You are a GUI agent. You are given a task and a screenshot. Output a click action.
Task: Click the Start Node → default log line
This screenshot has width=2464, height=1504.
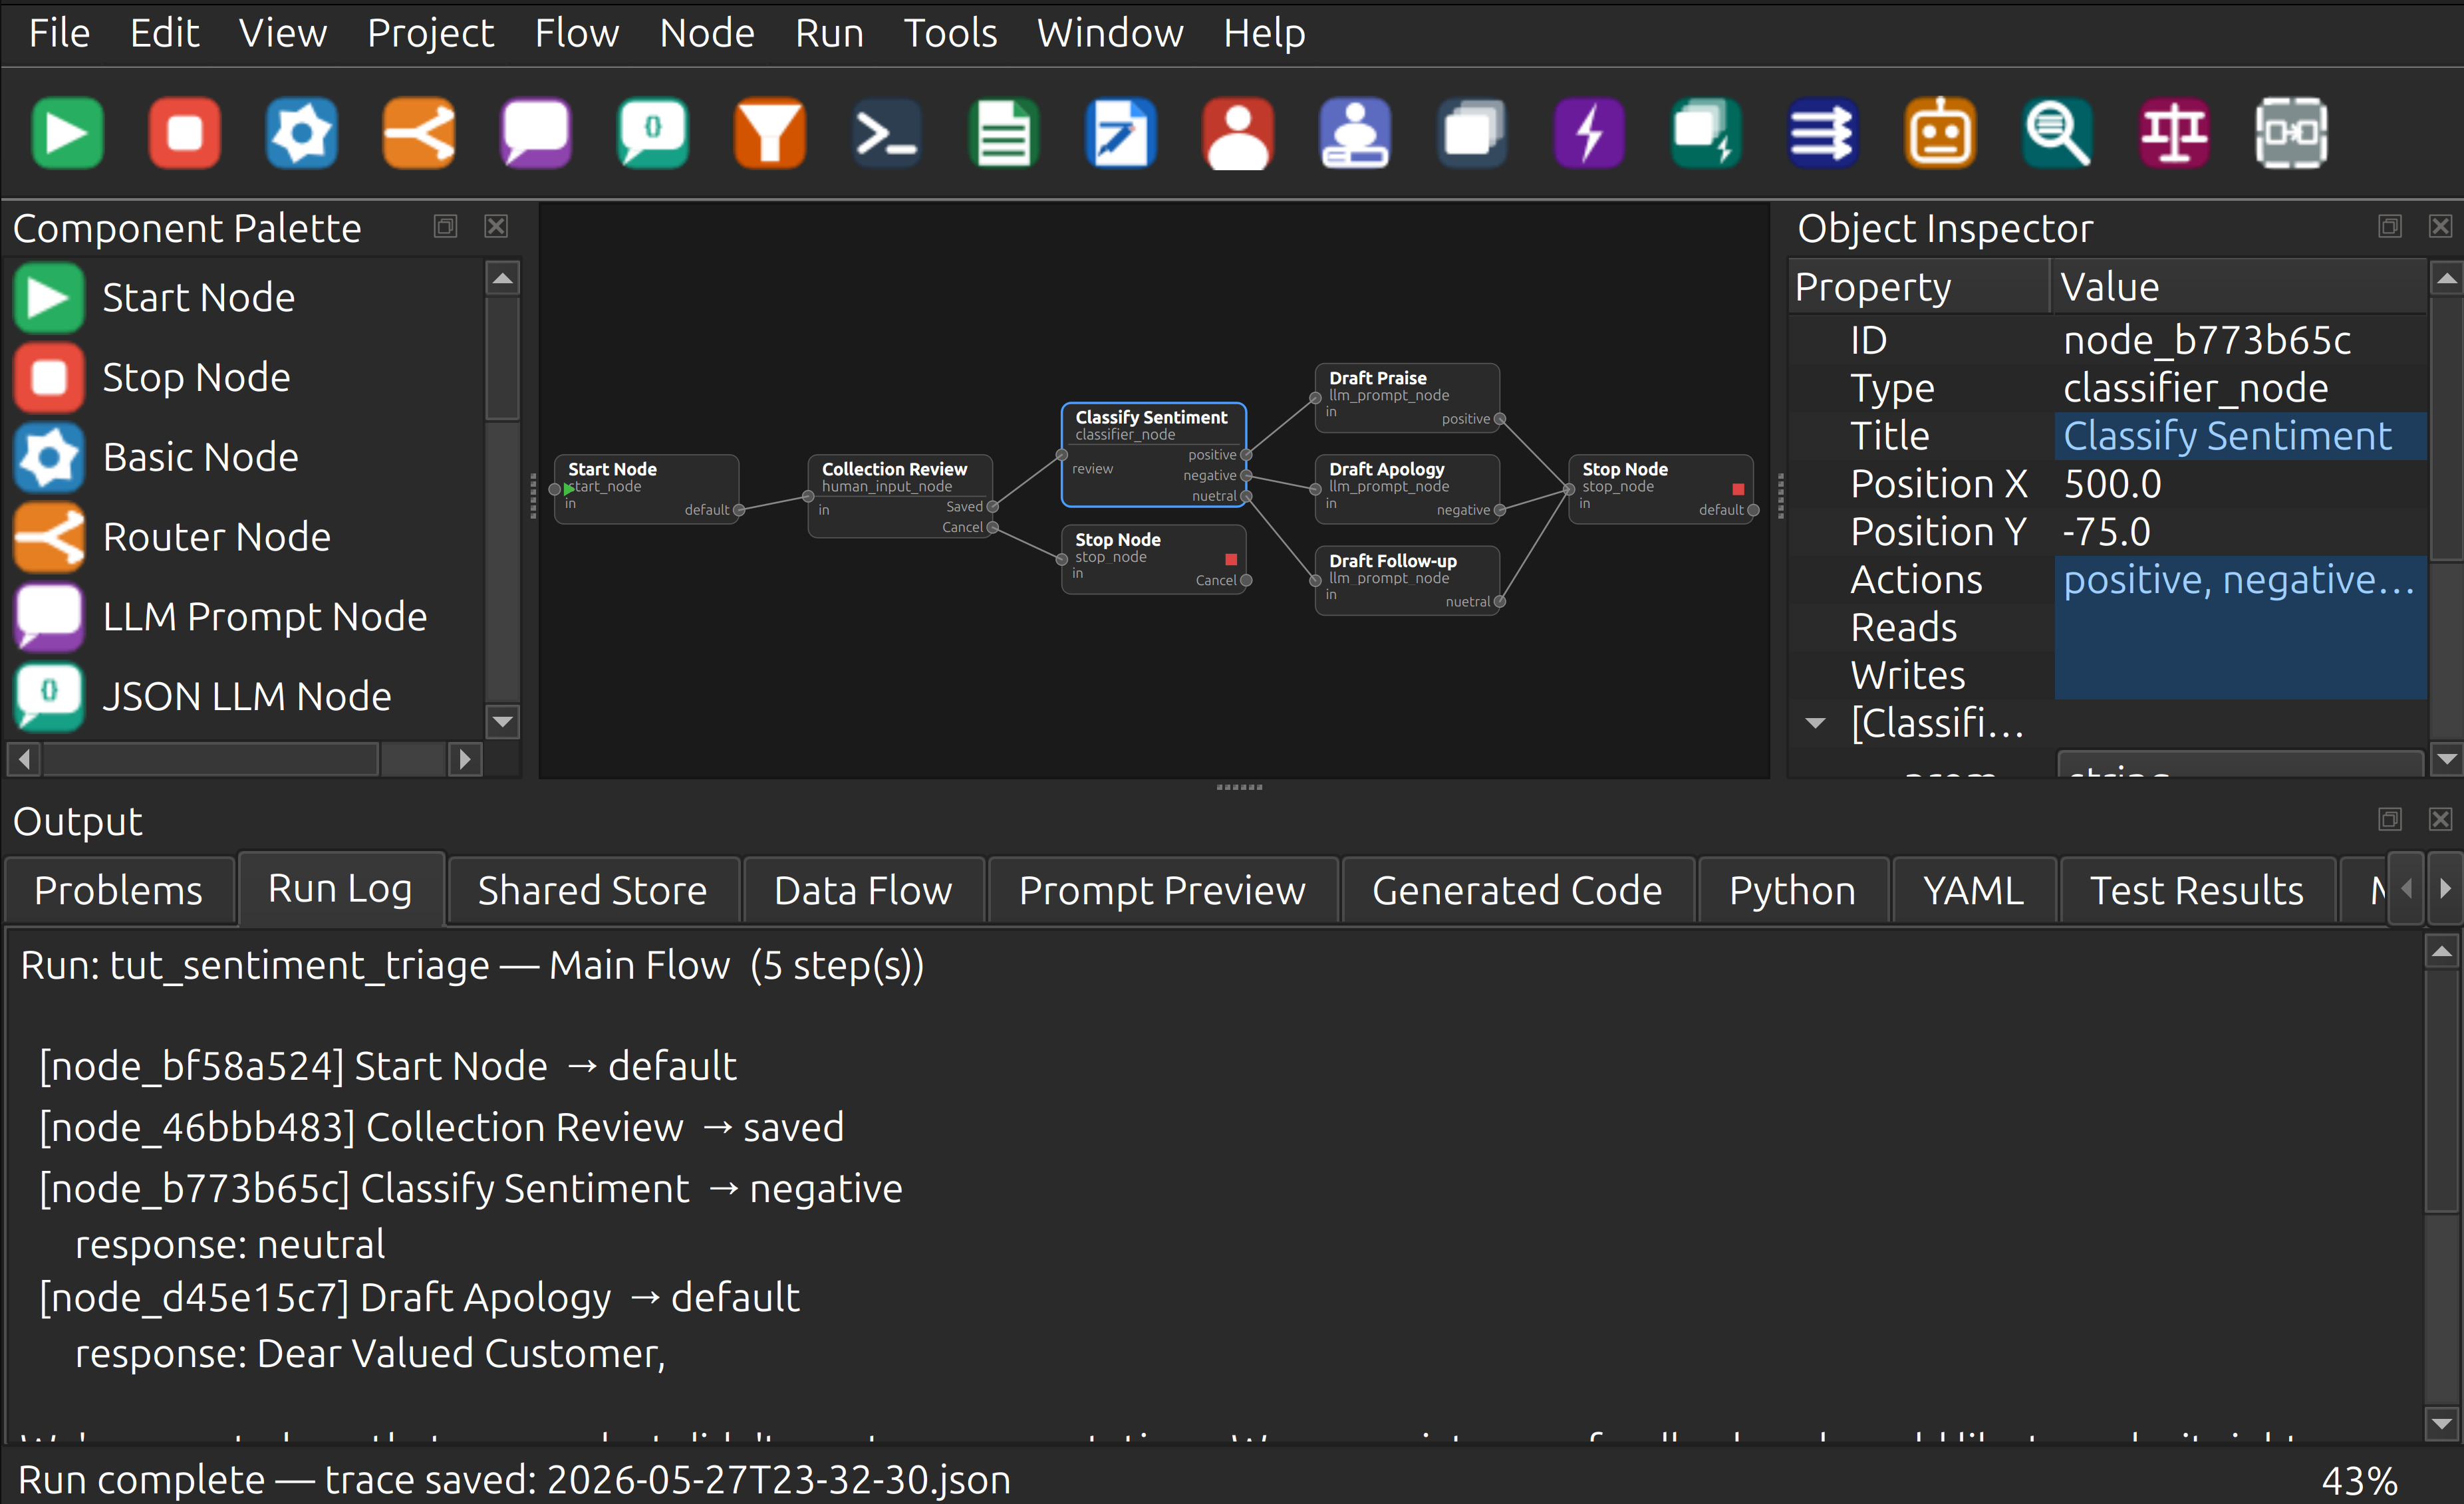click(x=388, y=1067)
